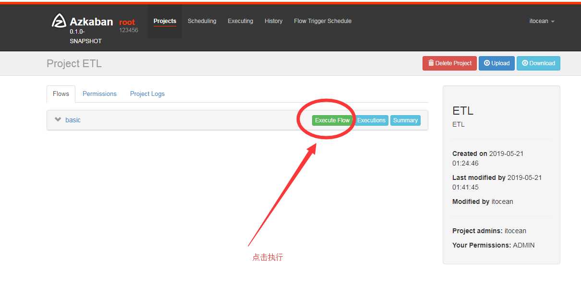
Task: Switch to the Project Logs tab
Action: 147,94
